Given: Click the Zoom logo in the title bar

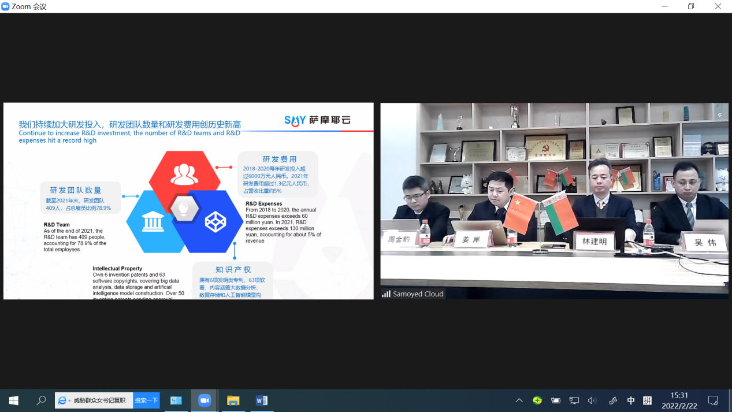Looking at the screenshot, I should pyautogui.click(x=5, y=6).
